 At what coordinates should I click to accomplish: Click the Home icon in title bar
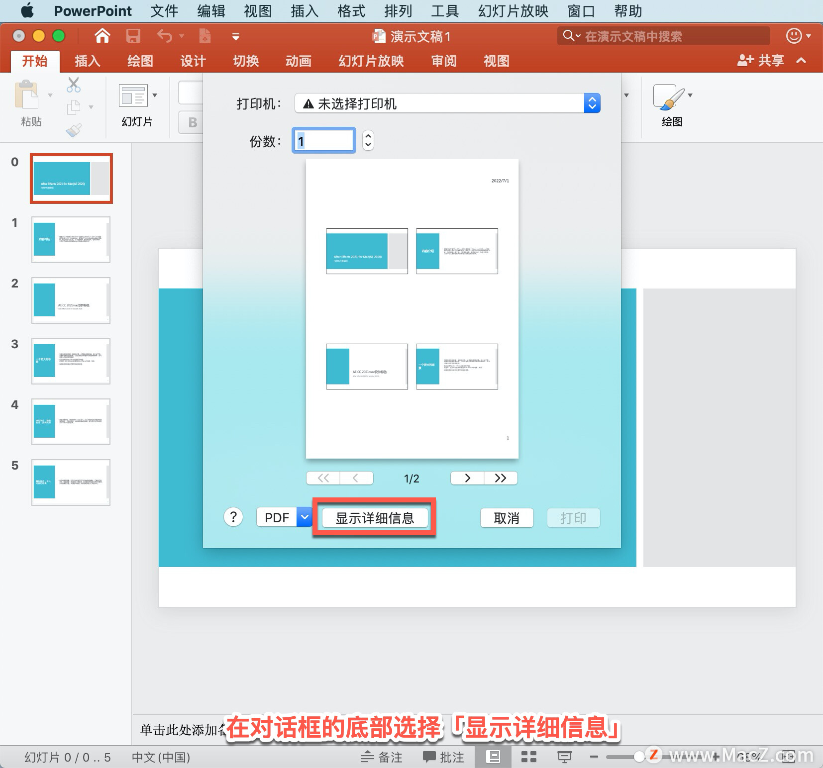click(103, 36)
